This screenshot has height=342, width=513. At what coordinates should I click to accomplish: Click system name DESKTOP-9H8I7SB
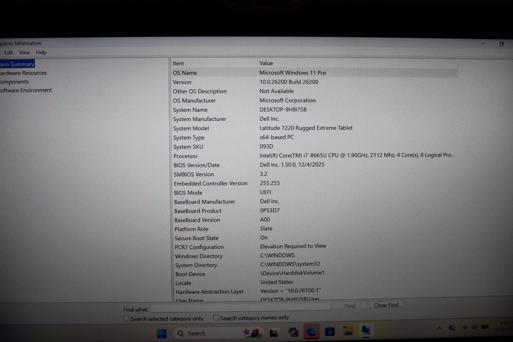click(283, 109)
